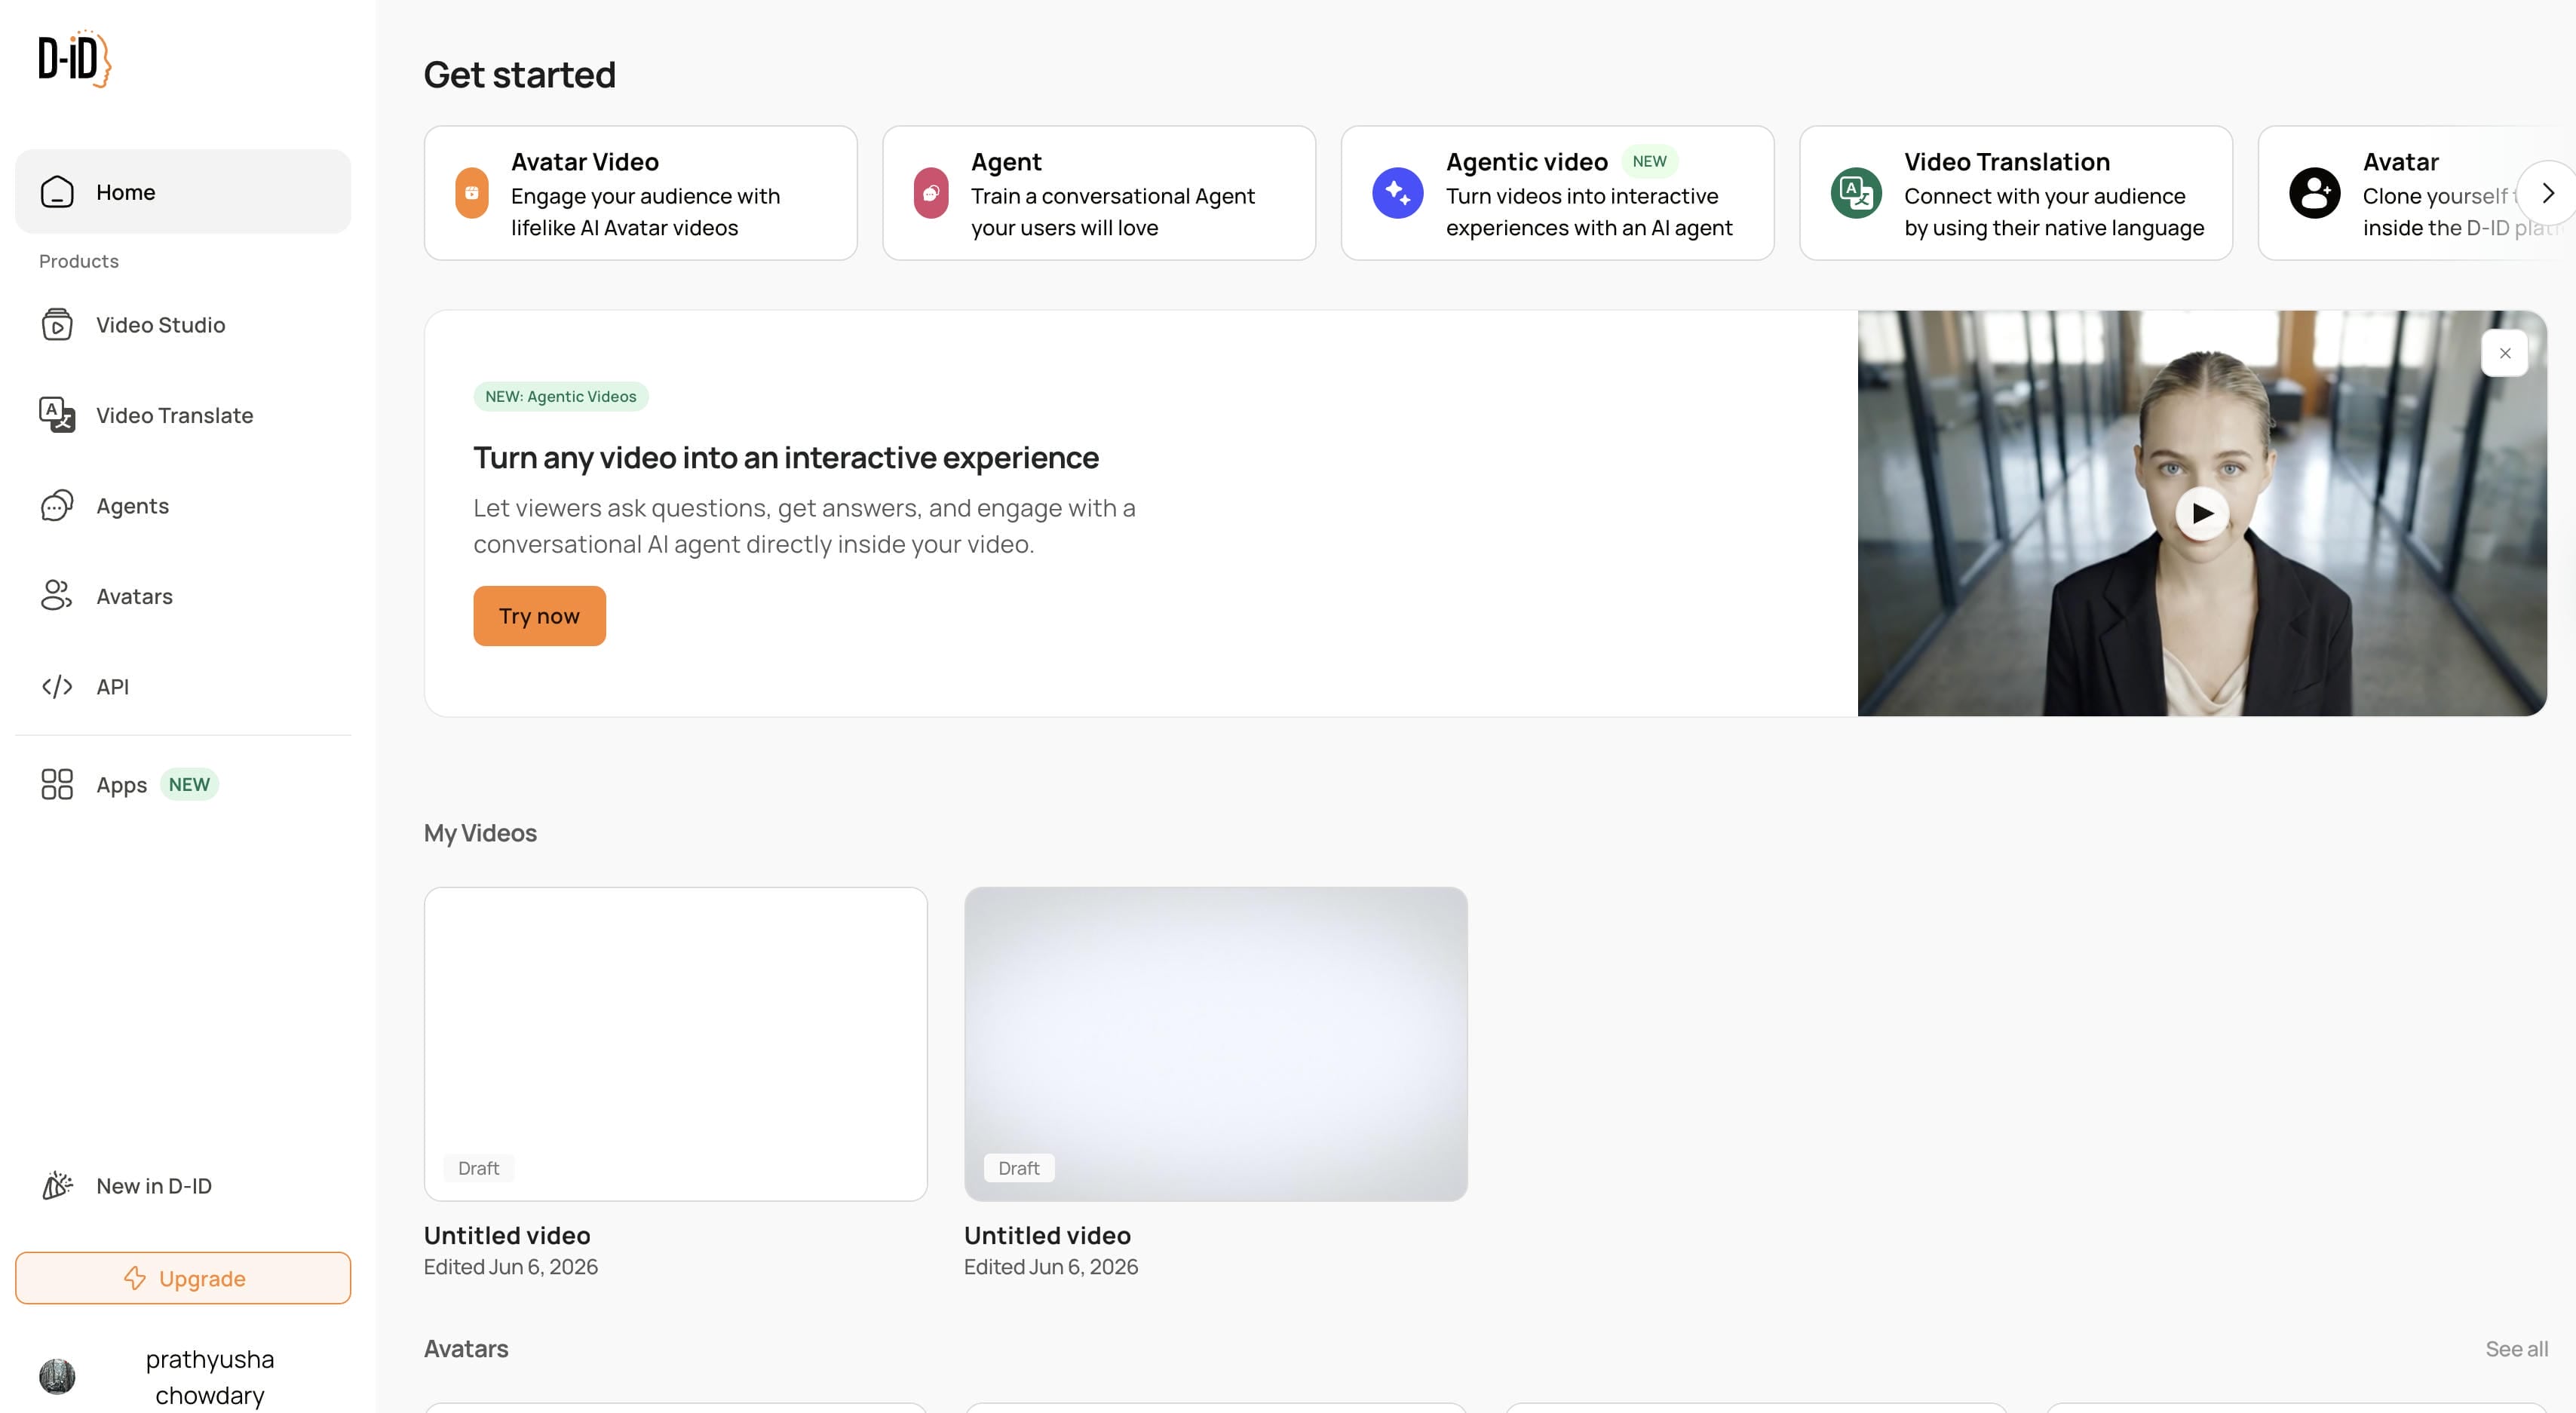Click the NEW: Agentic Videos tag
Screen dimensions: 2576x1413
pyautogui.click(x=561, y=397)
